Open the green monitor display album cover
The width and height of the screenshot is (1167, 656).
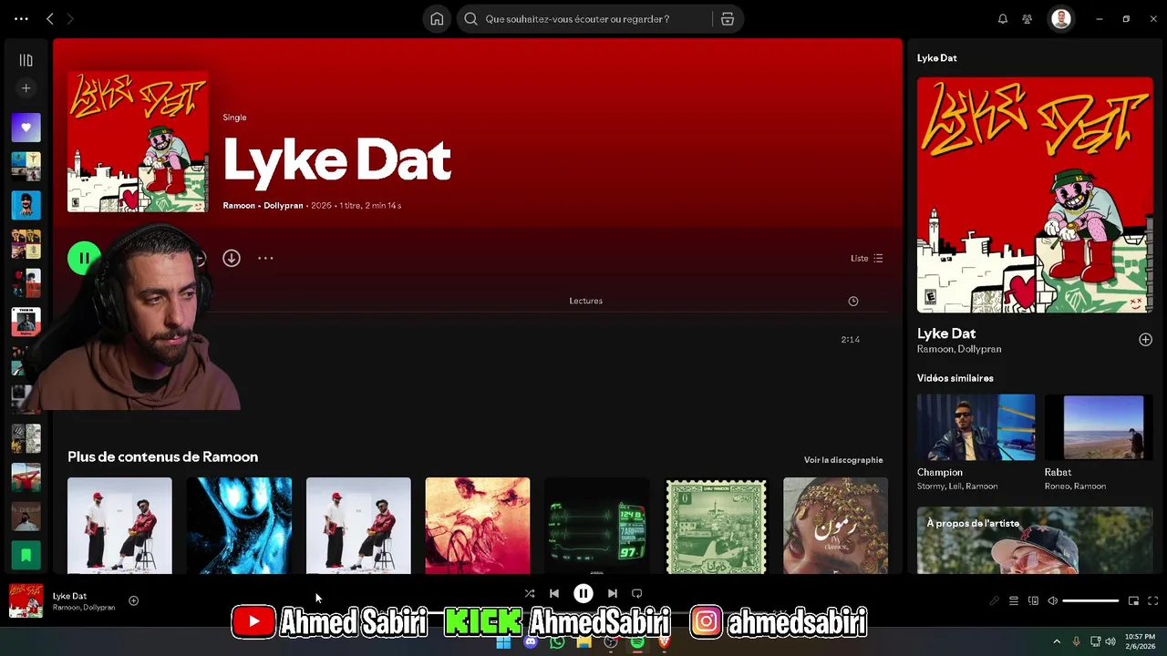(596, 527)
